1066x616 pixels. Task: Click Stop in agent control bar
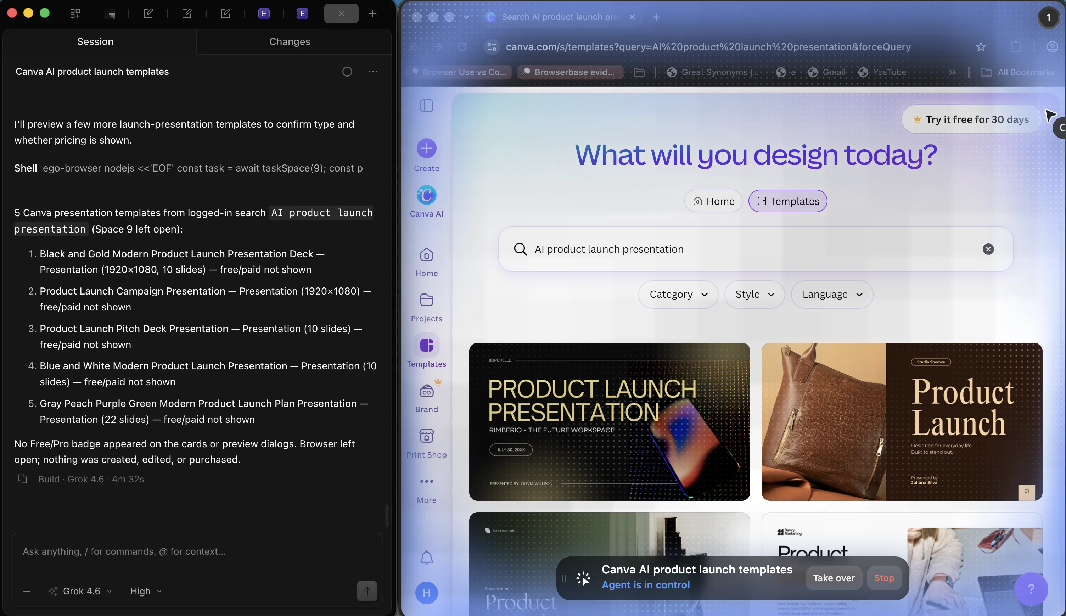(x=884, y=578)
